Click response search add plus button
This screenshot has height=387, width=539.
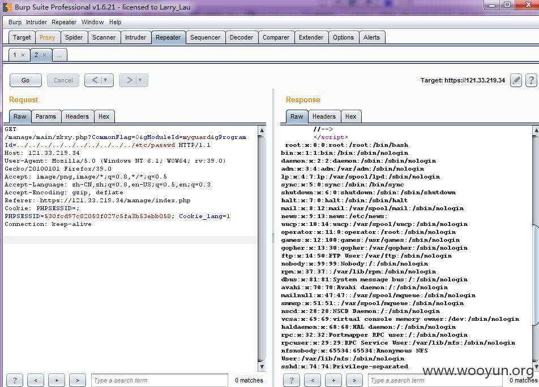coord(333,380)
